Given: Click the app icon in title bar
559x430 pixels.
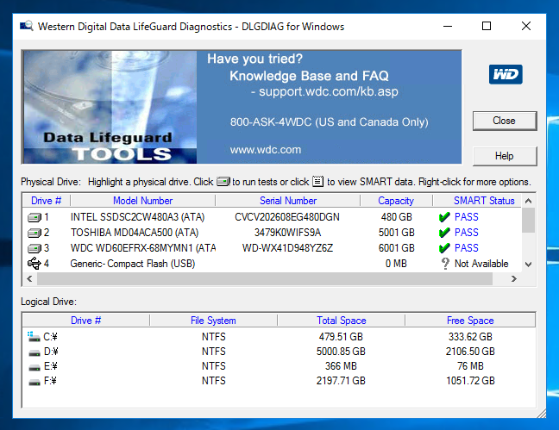Looking at the screenshot, I should (x=27, y=26).
